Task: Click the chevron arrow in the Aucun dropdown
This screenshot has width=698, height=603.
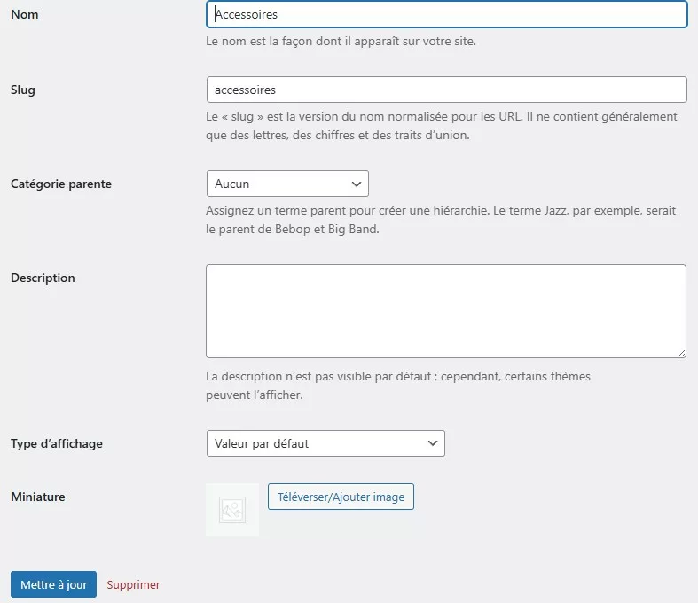Action: point(357,184)
